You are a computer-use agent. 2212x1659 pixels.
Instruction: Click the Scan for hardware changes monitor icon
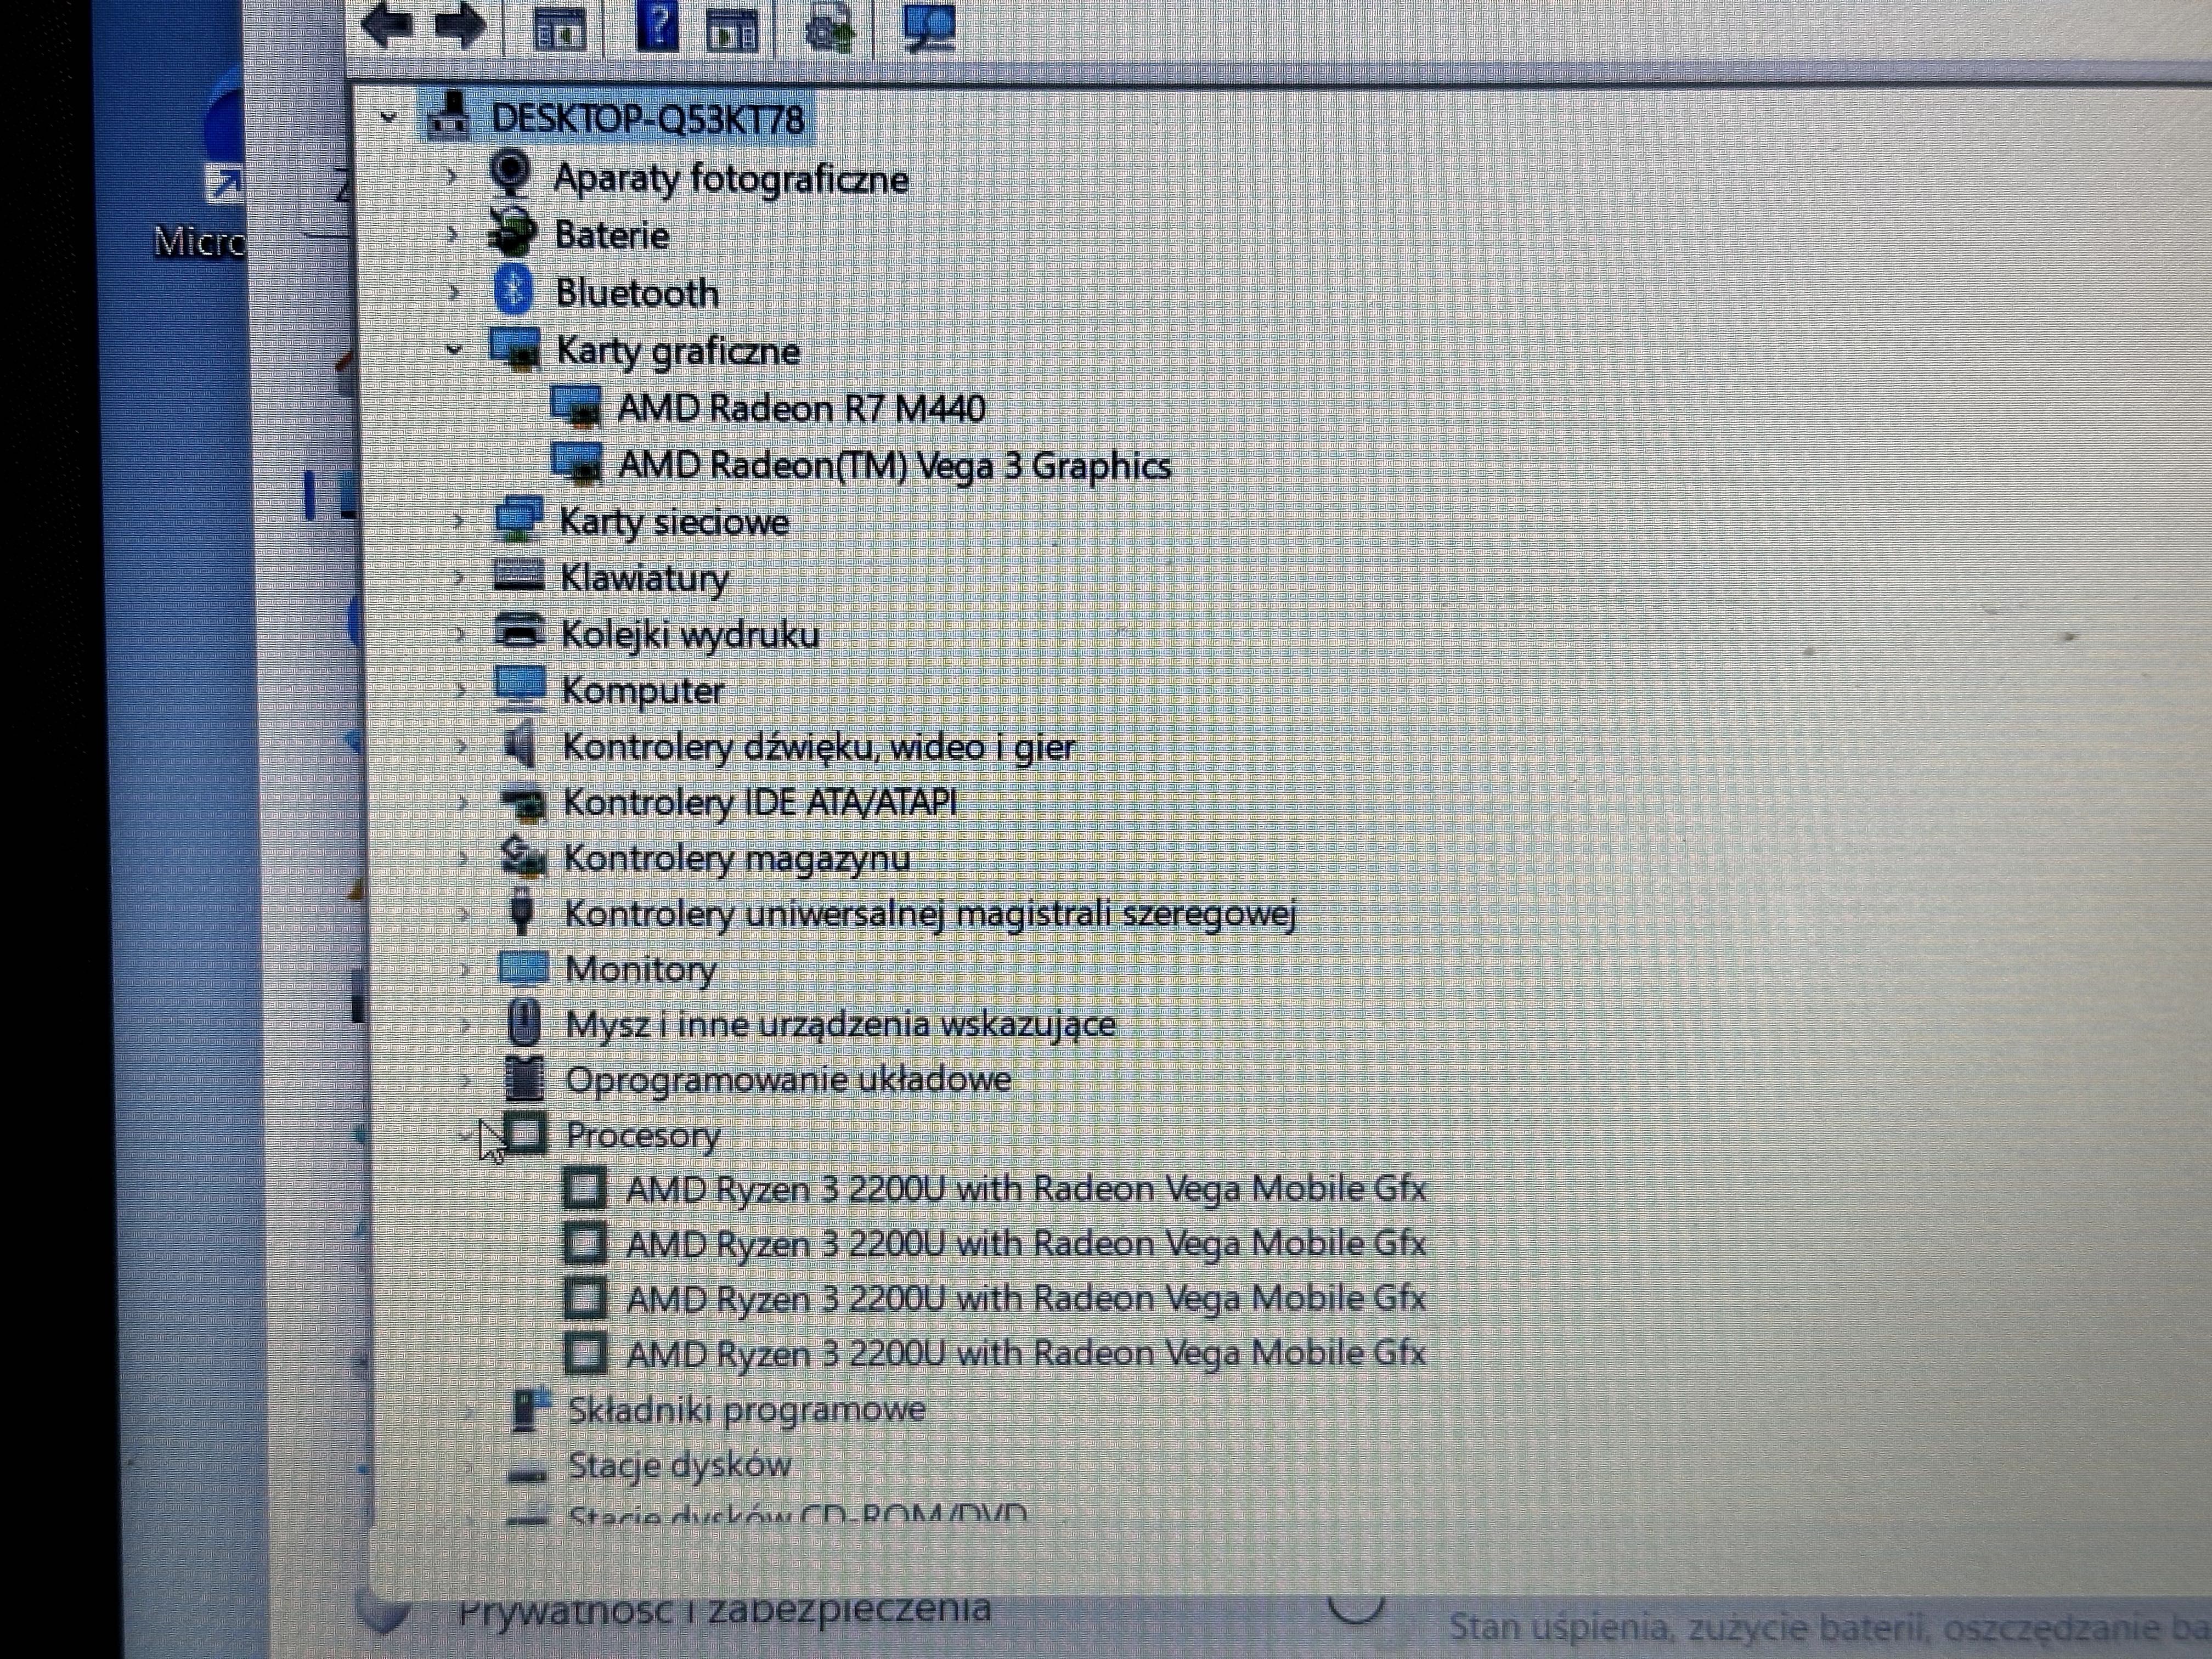click(x=929, y=27)
